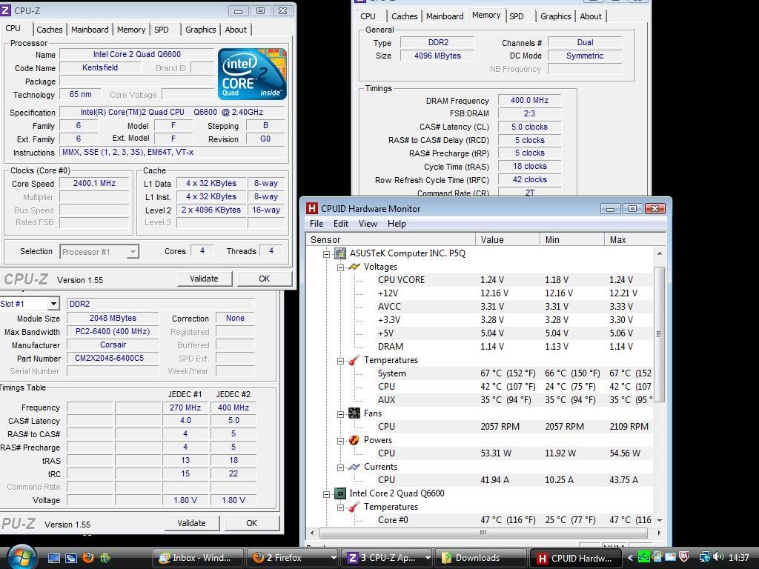Click the mail envelope tray icon
The image size is (759, 569).
pos(670,557)
